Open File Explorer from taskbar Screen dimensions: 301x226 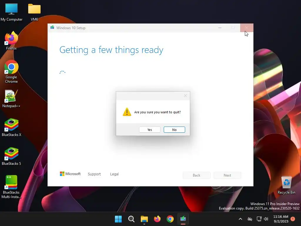click(144, 219)
